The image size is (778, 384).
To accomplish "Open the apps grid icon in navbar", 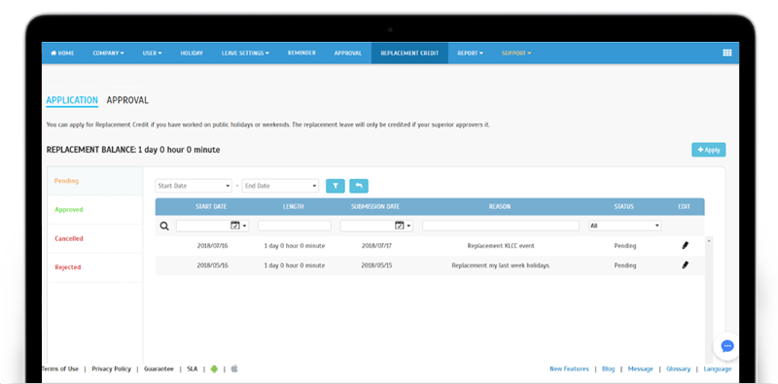I will (726, 52).
